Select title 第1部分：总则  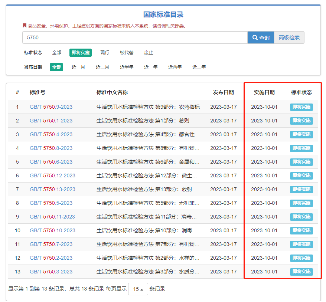172,121
